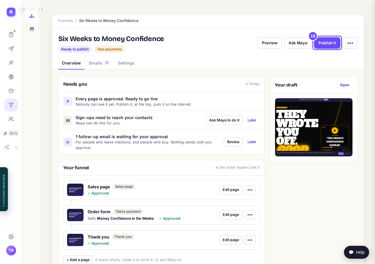The height and width of the screenshot is (264, 375).
Task: Click the clipboard tasks sidebar icon
Action: pyautogui.click(x=11, y=35)
